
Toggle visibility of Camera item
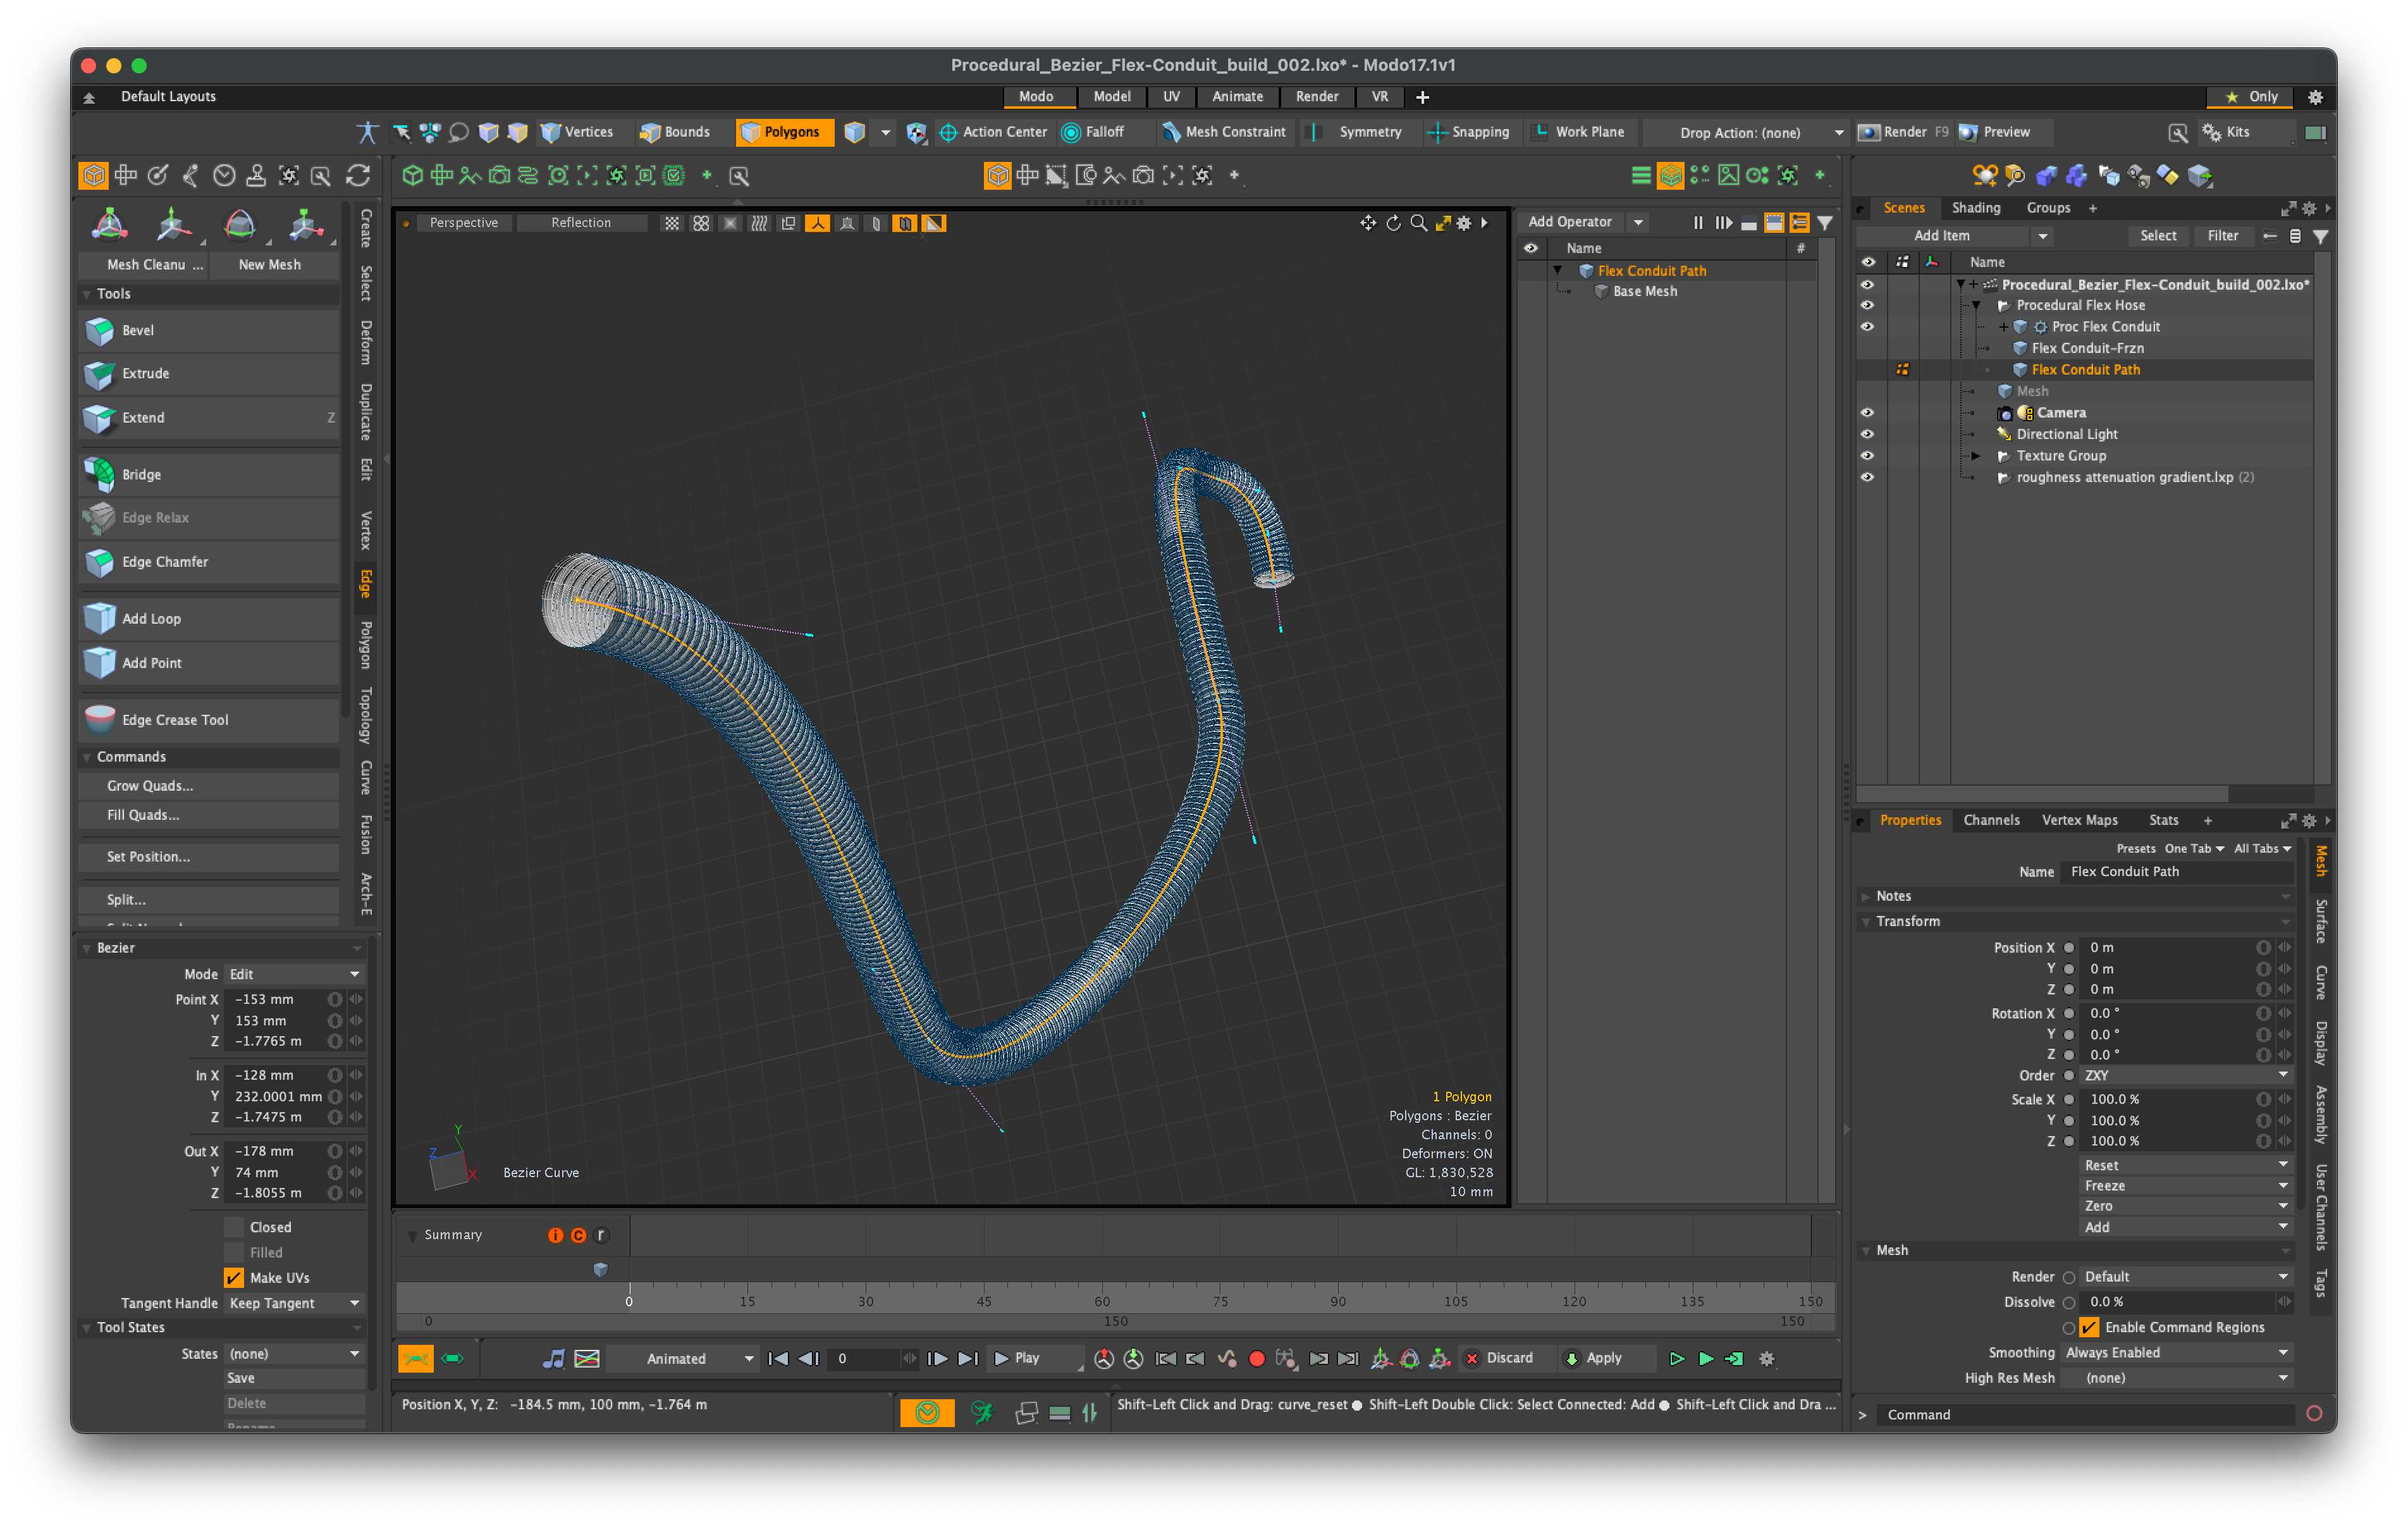click(x=1867, y=412)
